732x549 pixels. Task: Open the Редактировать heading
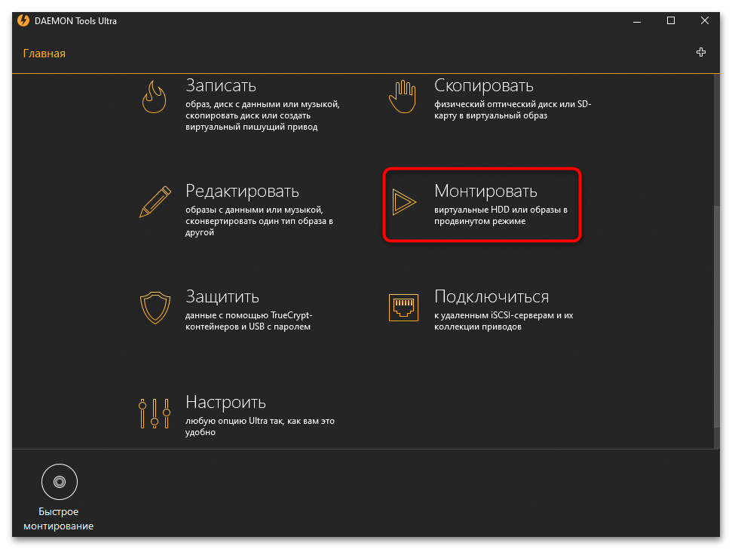[x=242, y=192]
